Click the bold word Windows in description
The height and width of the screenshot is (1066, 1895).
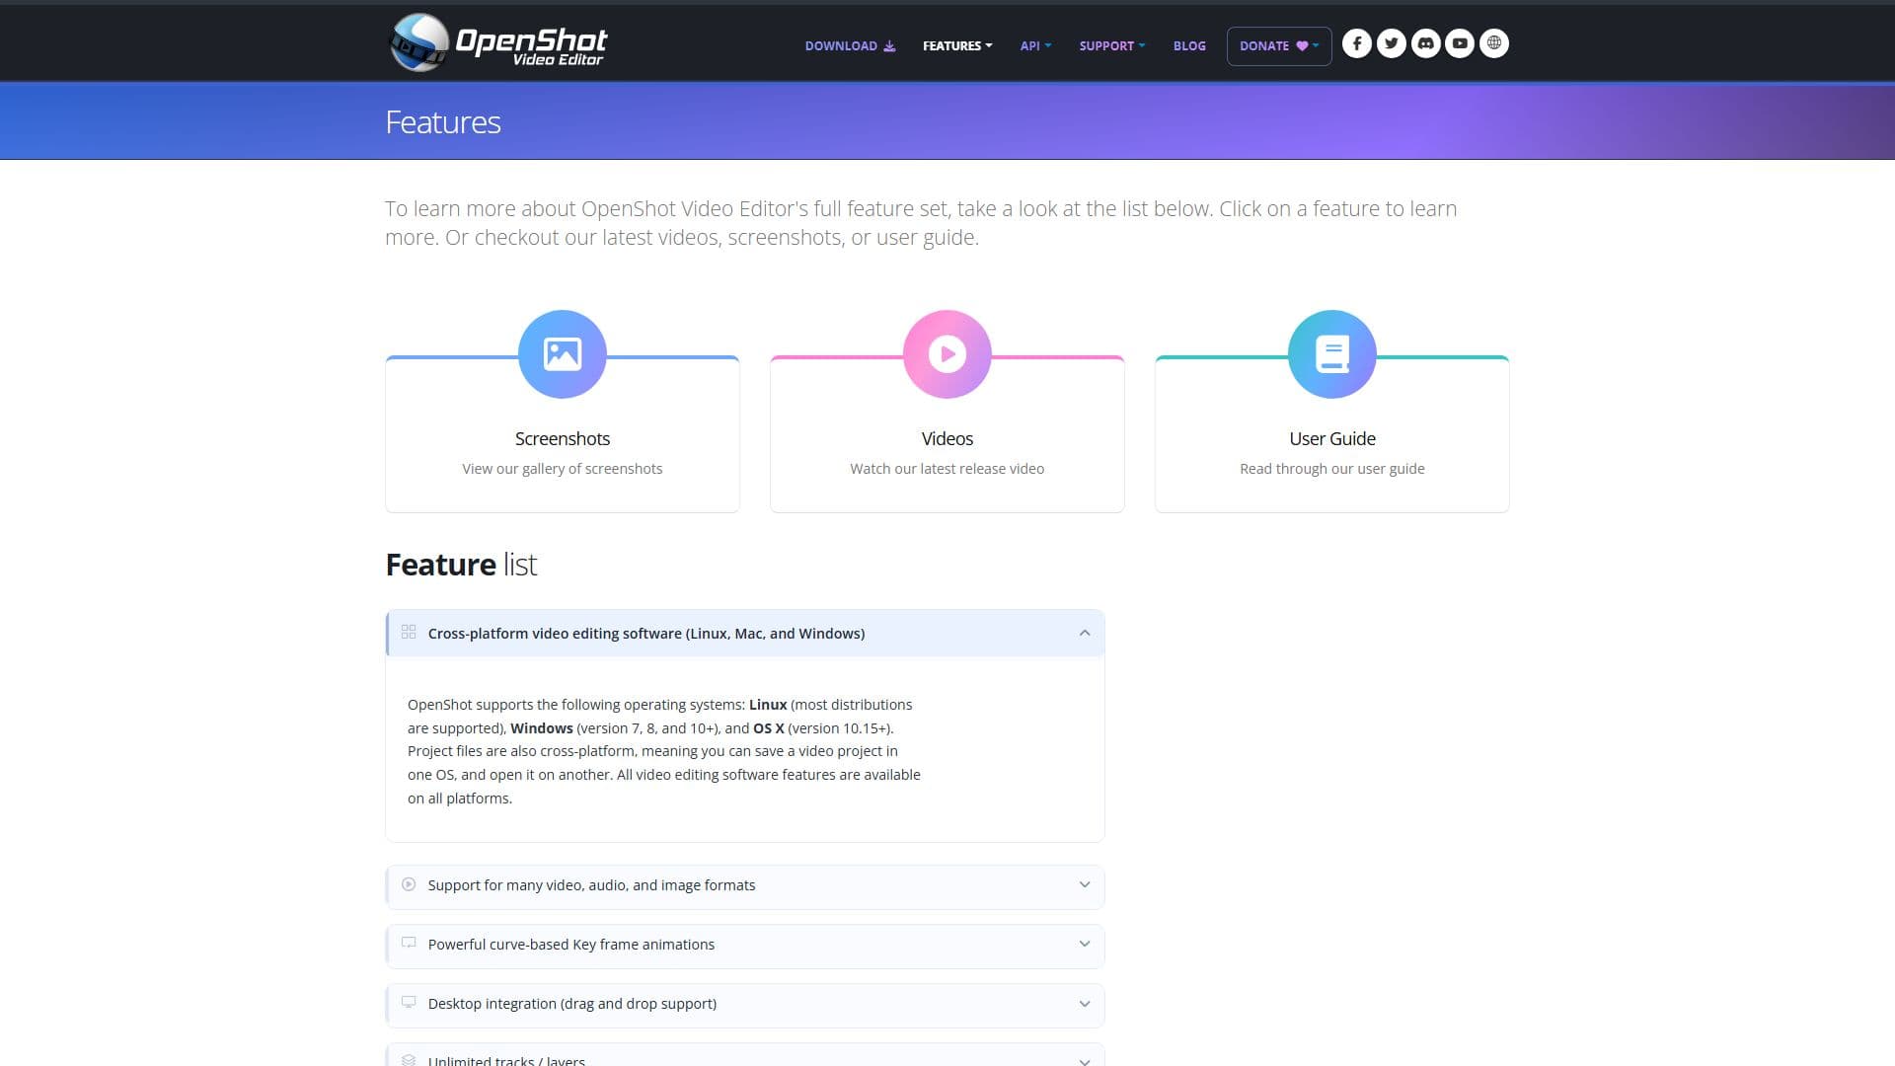click(x=542, y=728)
